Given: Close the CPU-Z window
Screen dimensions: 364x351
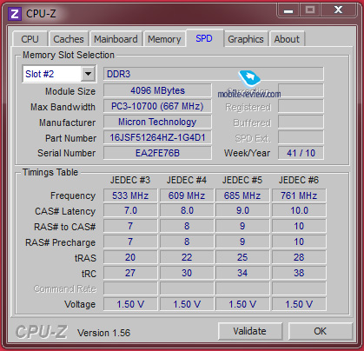Looking at the screenshot, I should tap(338, 10).
